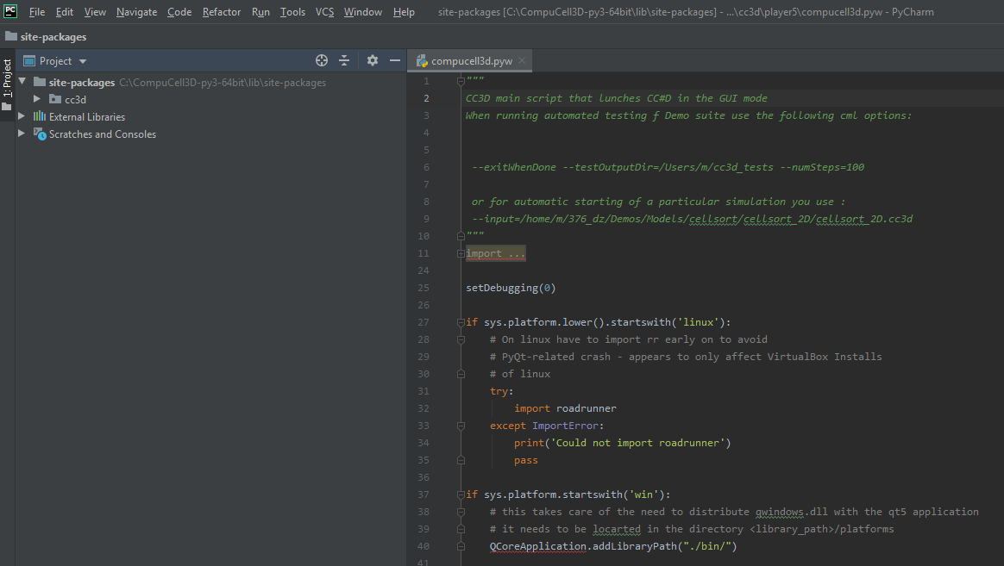Select the compucell3d.pyw editor tab
The width and height of the screenshot is (1004, 566).
coord(471,61)
